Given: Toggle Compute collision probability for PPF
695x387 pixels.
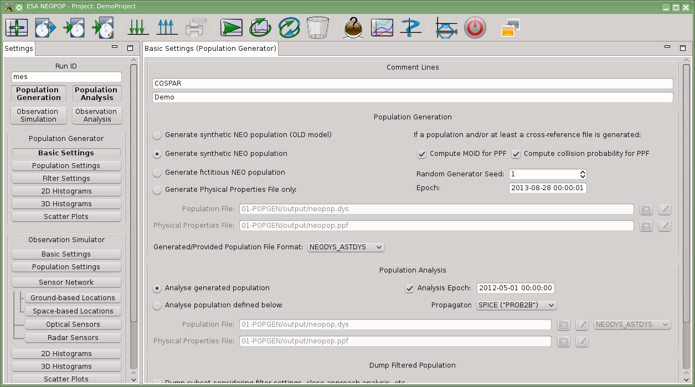Looking at the screenshot, I should [x=516, y=154].
